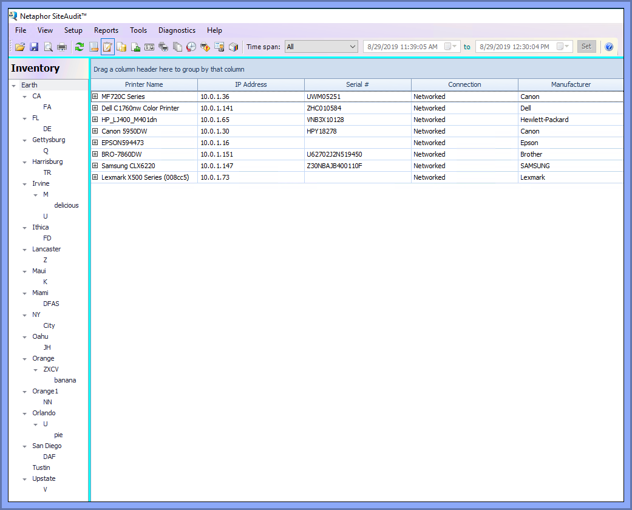Expand the Samsung CLX6220 row
This screenshot has height=510, width=632.
(95, 165)
